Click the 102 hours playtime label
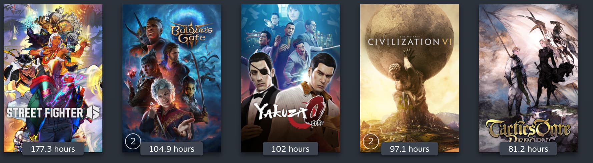 click(290, 149)
